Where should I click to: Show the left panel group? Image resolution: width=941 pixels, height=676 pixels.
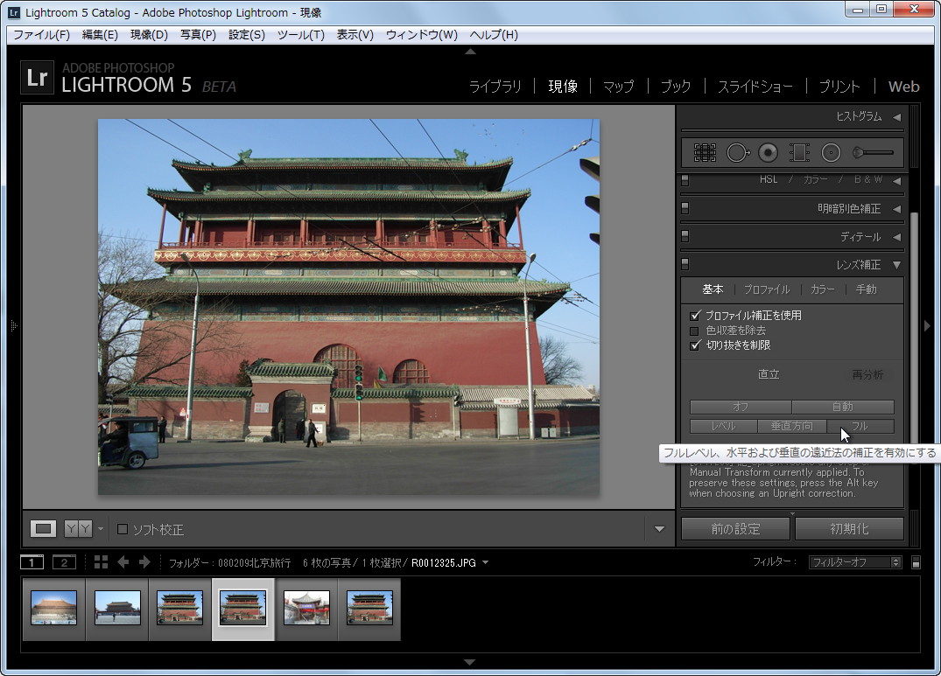(14, 326)
